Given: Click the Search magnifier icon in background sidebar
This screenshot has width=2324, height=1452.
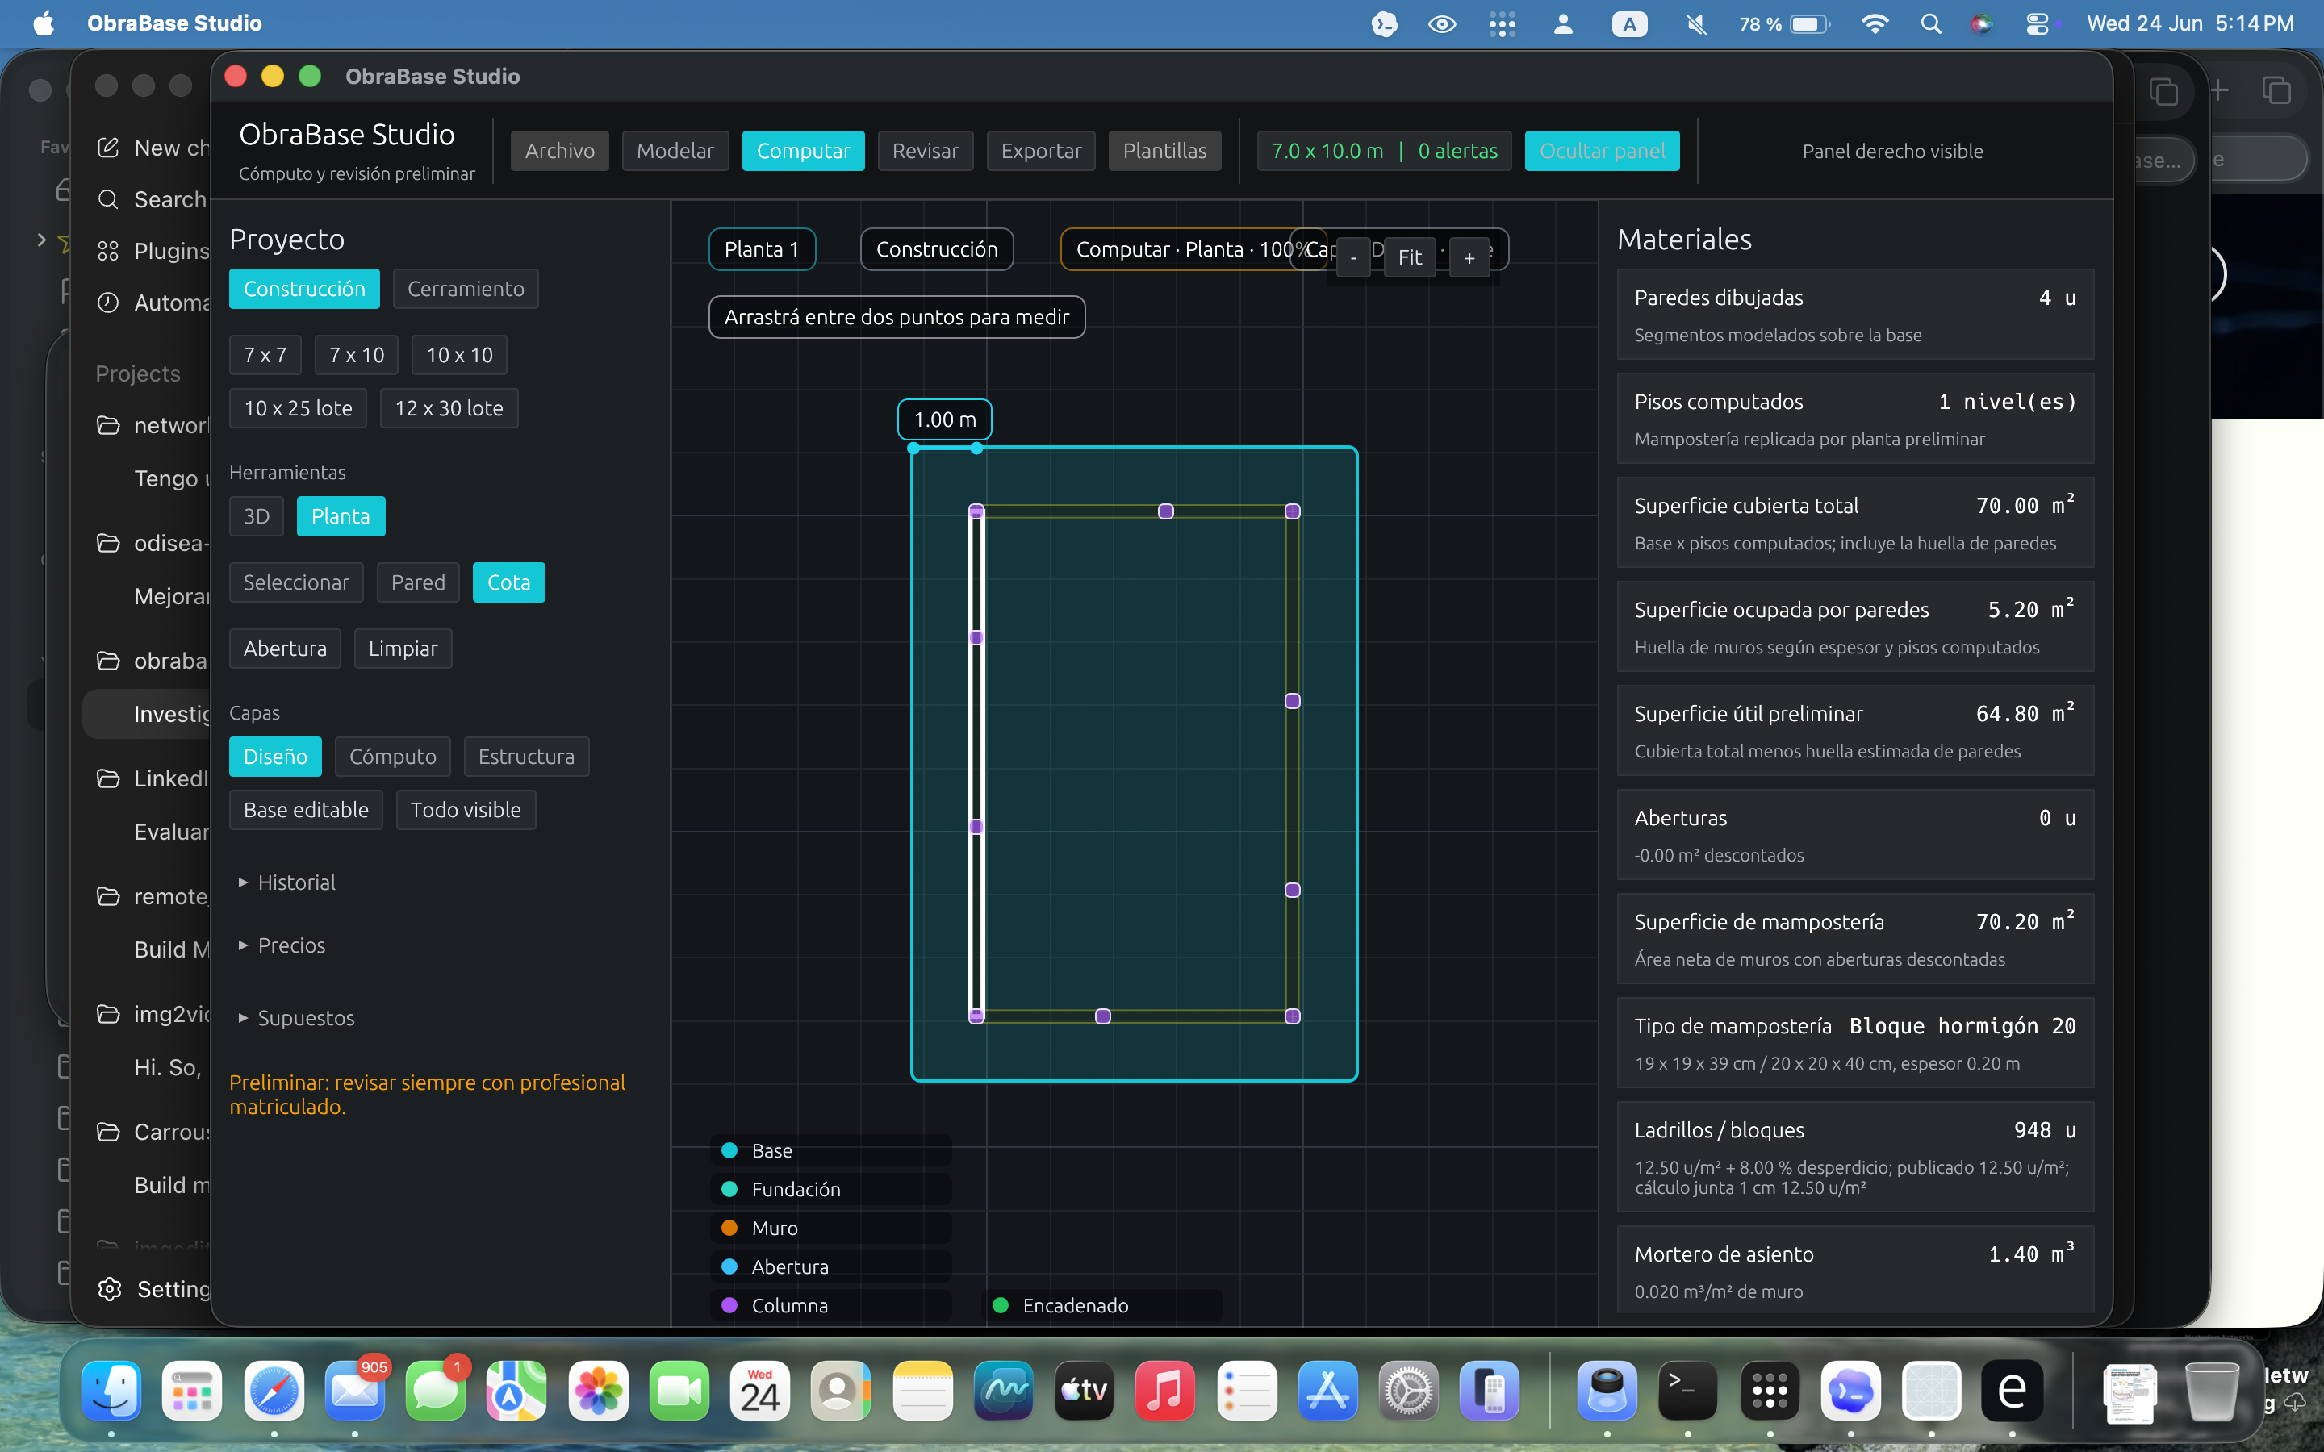Looking at the screenshot, I should pos(108,200).
